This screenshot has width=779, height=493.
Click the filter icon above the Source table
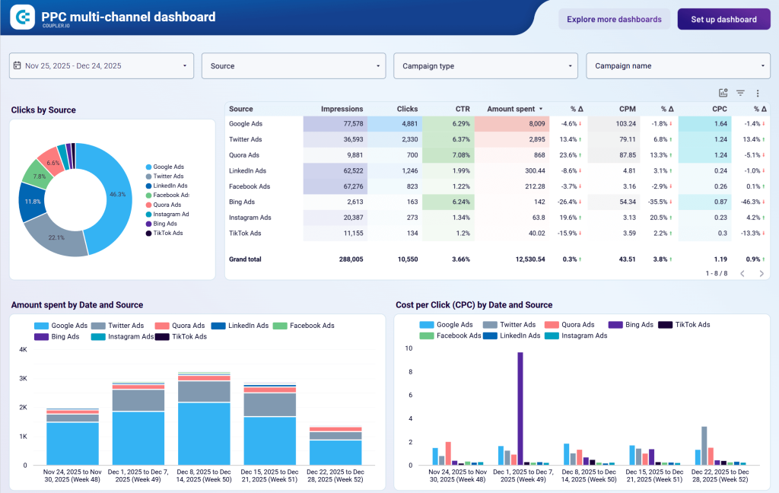(739, 92)
